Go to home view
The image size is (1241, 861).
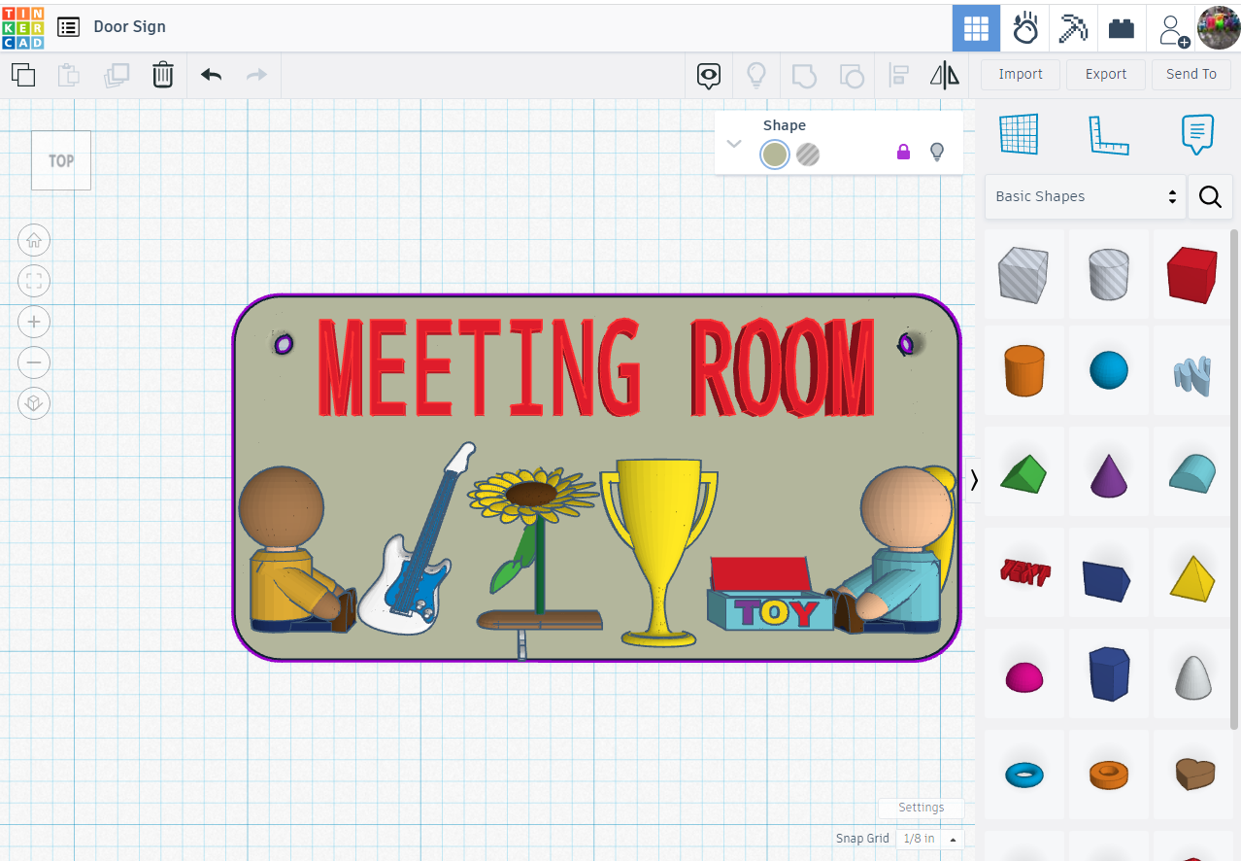tap(34, 240)
